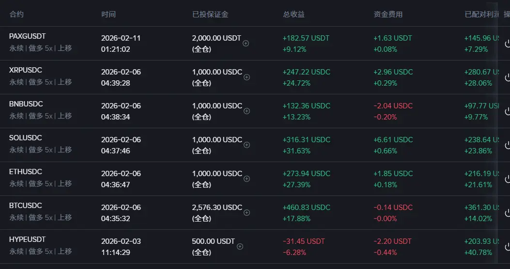The width and height of the screenshot is (510, 269).
Task: Click the power icon on XRPUSDC row
Action: click(507, 77)
